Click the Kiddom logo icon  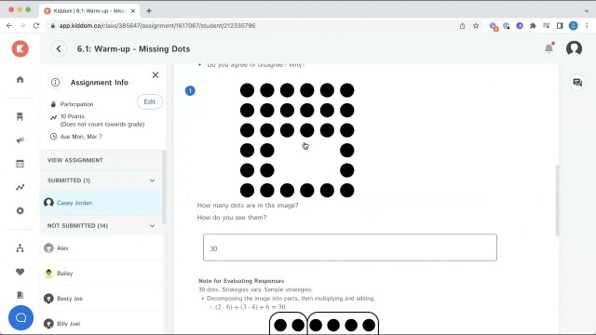[x=20, y=48]
